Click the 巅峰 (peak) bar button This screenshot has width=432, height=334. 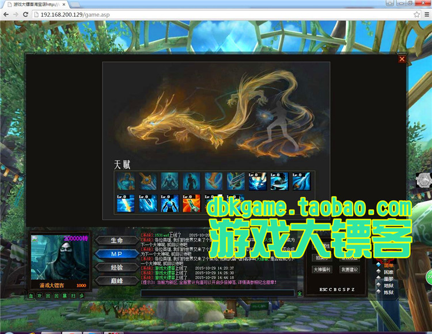coord(116,281)
